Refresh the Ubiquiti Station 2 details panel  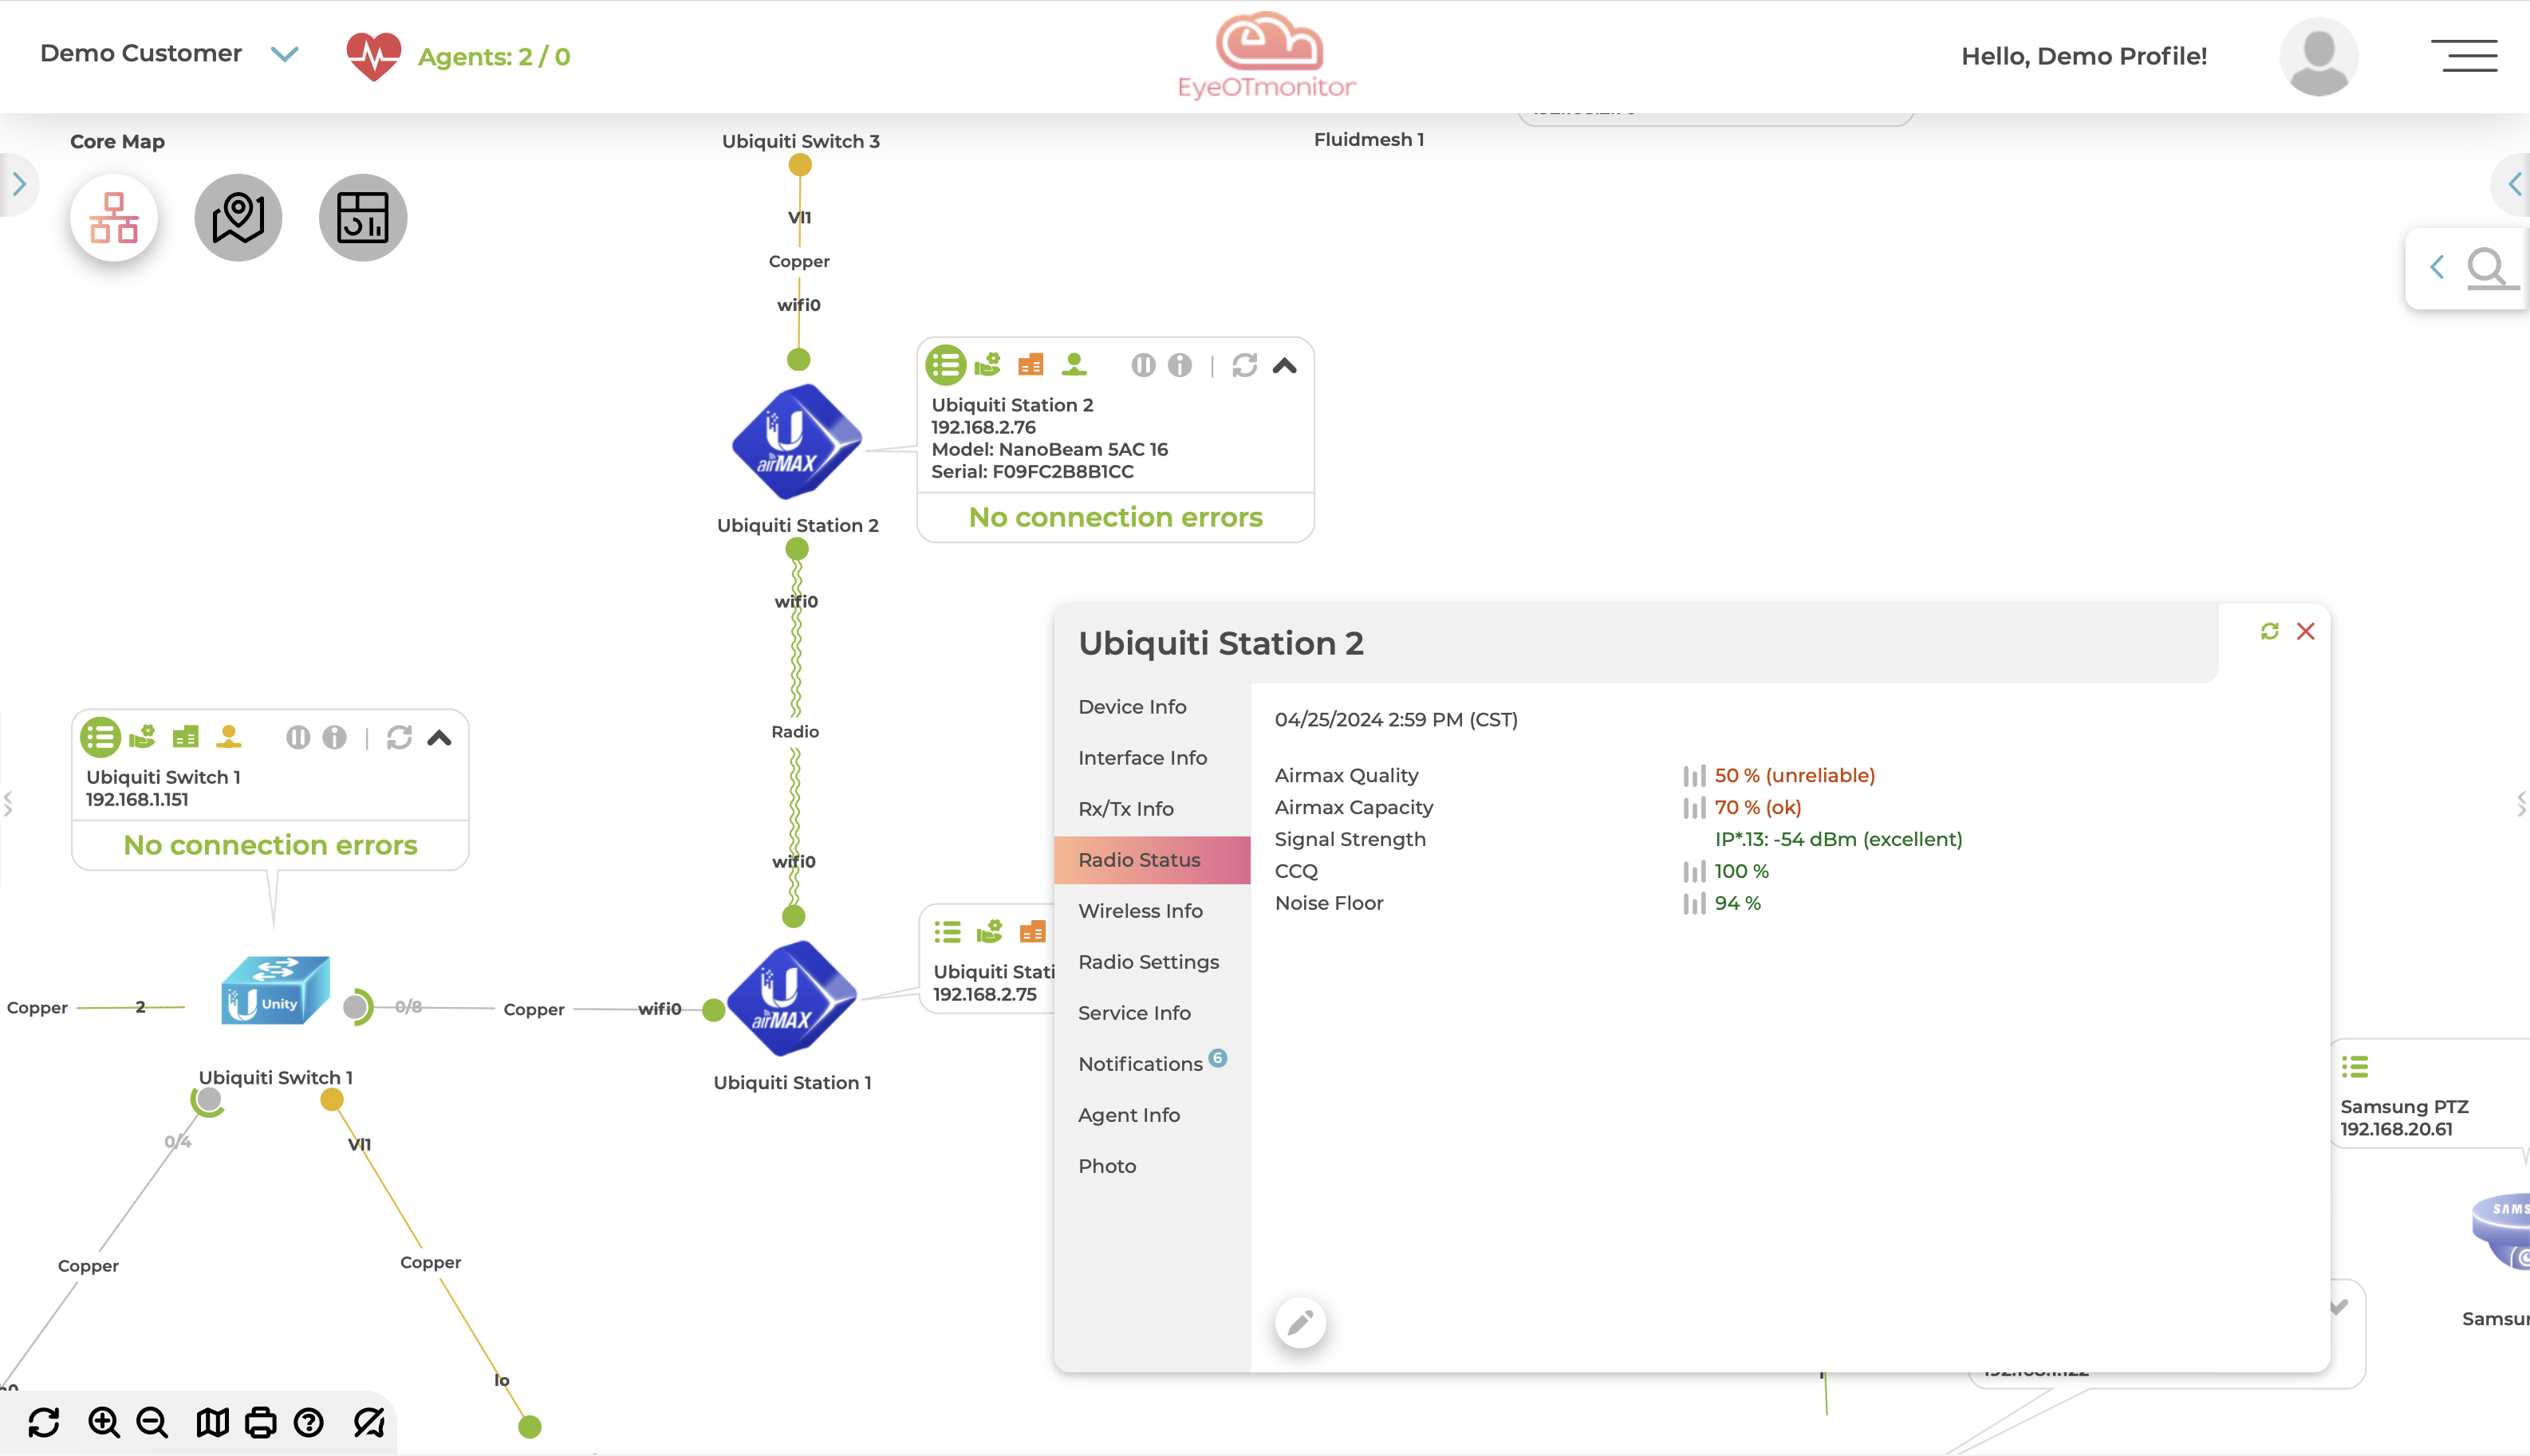(2270, 631)
